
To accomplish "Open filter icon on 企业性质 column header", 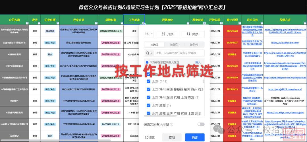I will click(x=57, y=23).
